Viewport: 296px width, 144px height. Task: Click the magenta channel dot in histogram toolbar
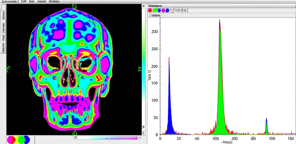(163, 10)
